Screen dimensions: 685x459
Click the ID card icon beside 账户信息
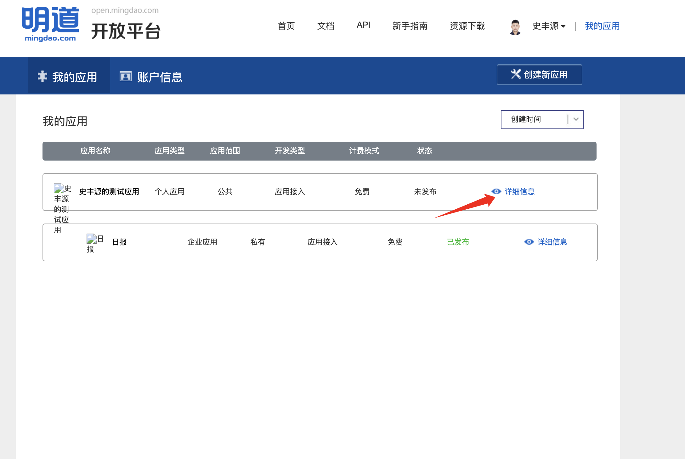click(125, 76)
